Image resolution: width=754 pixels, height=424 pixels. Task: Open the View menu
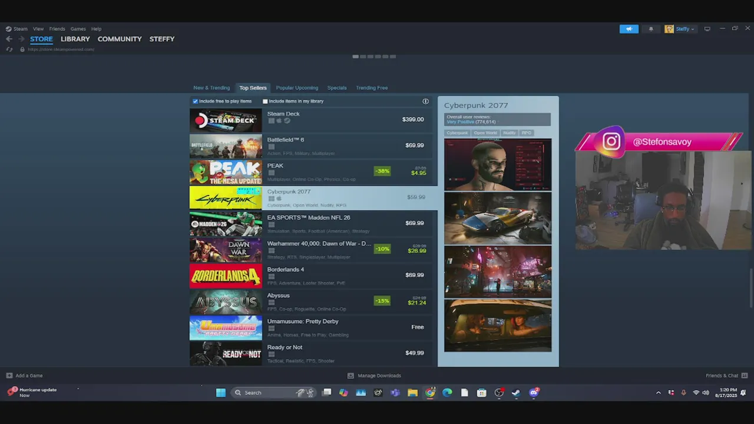(38, 29)
